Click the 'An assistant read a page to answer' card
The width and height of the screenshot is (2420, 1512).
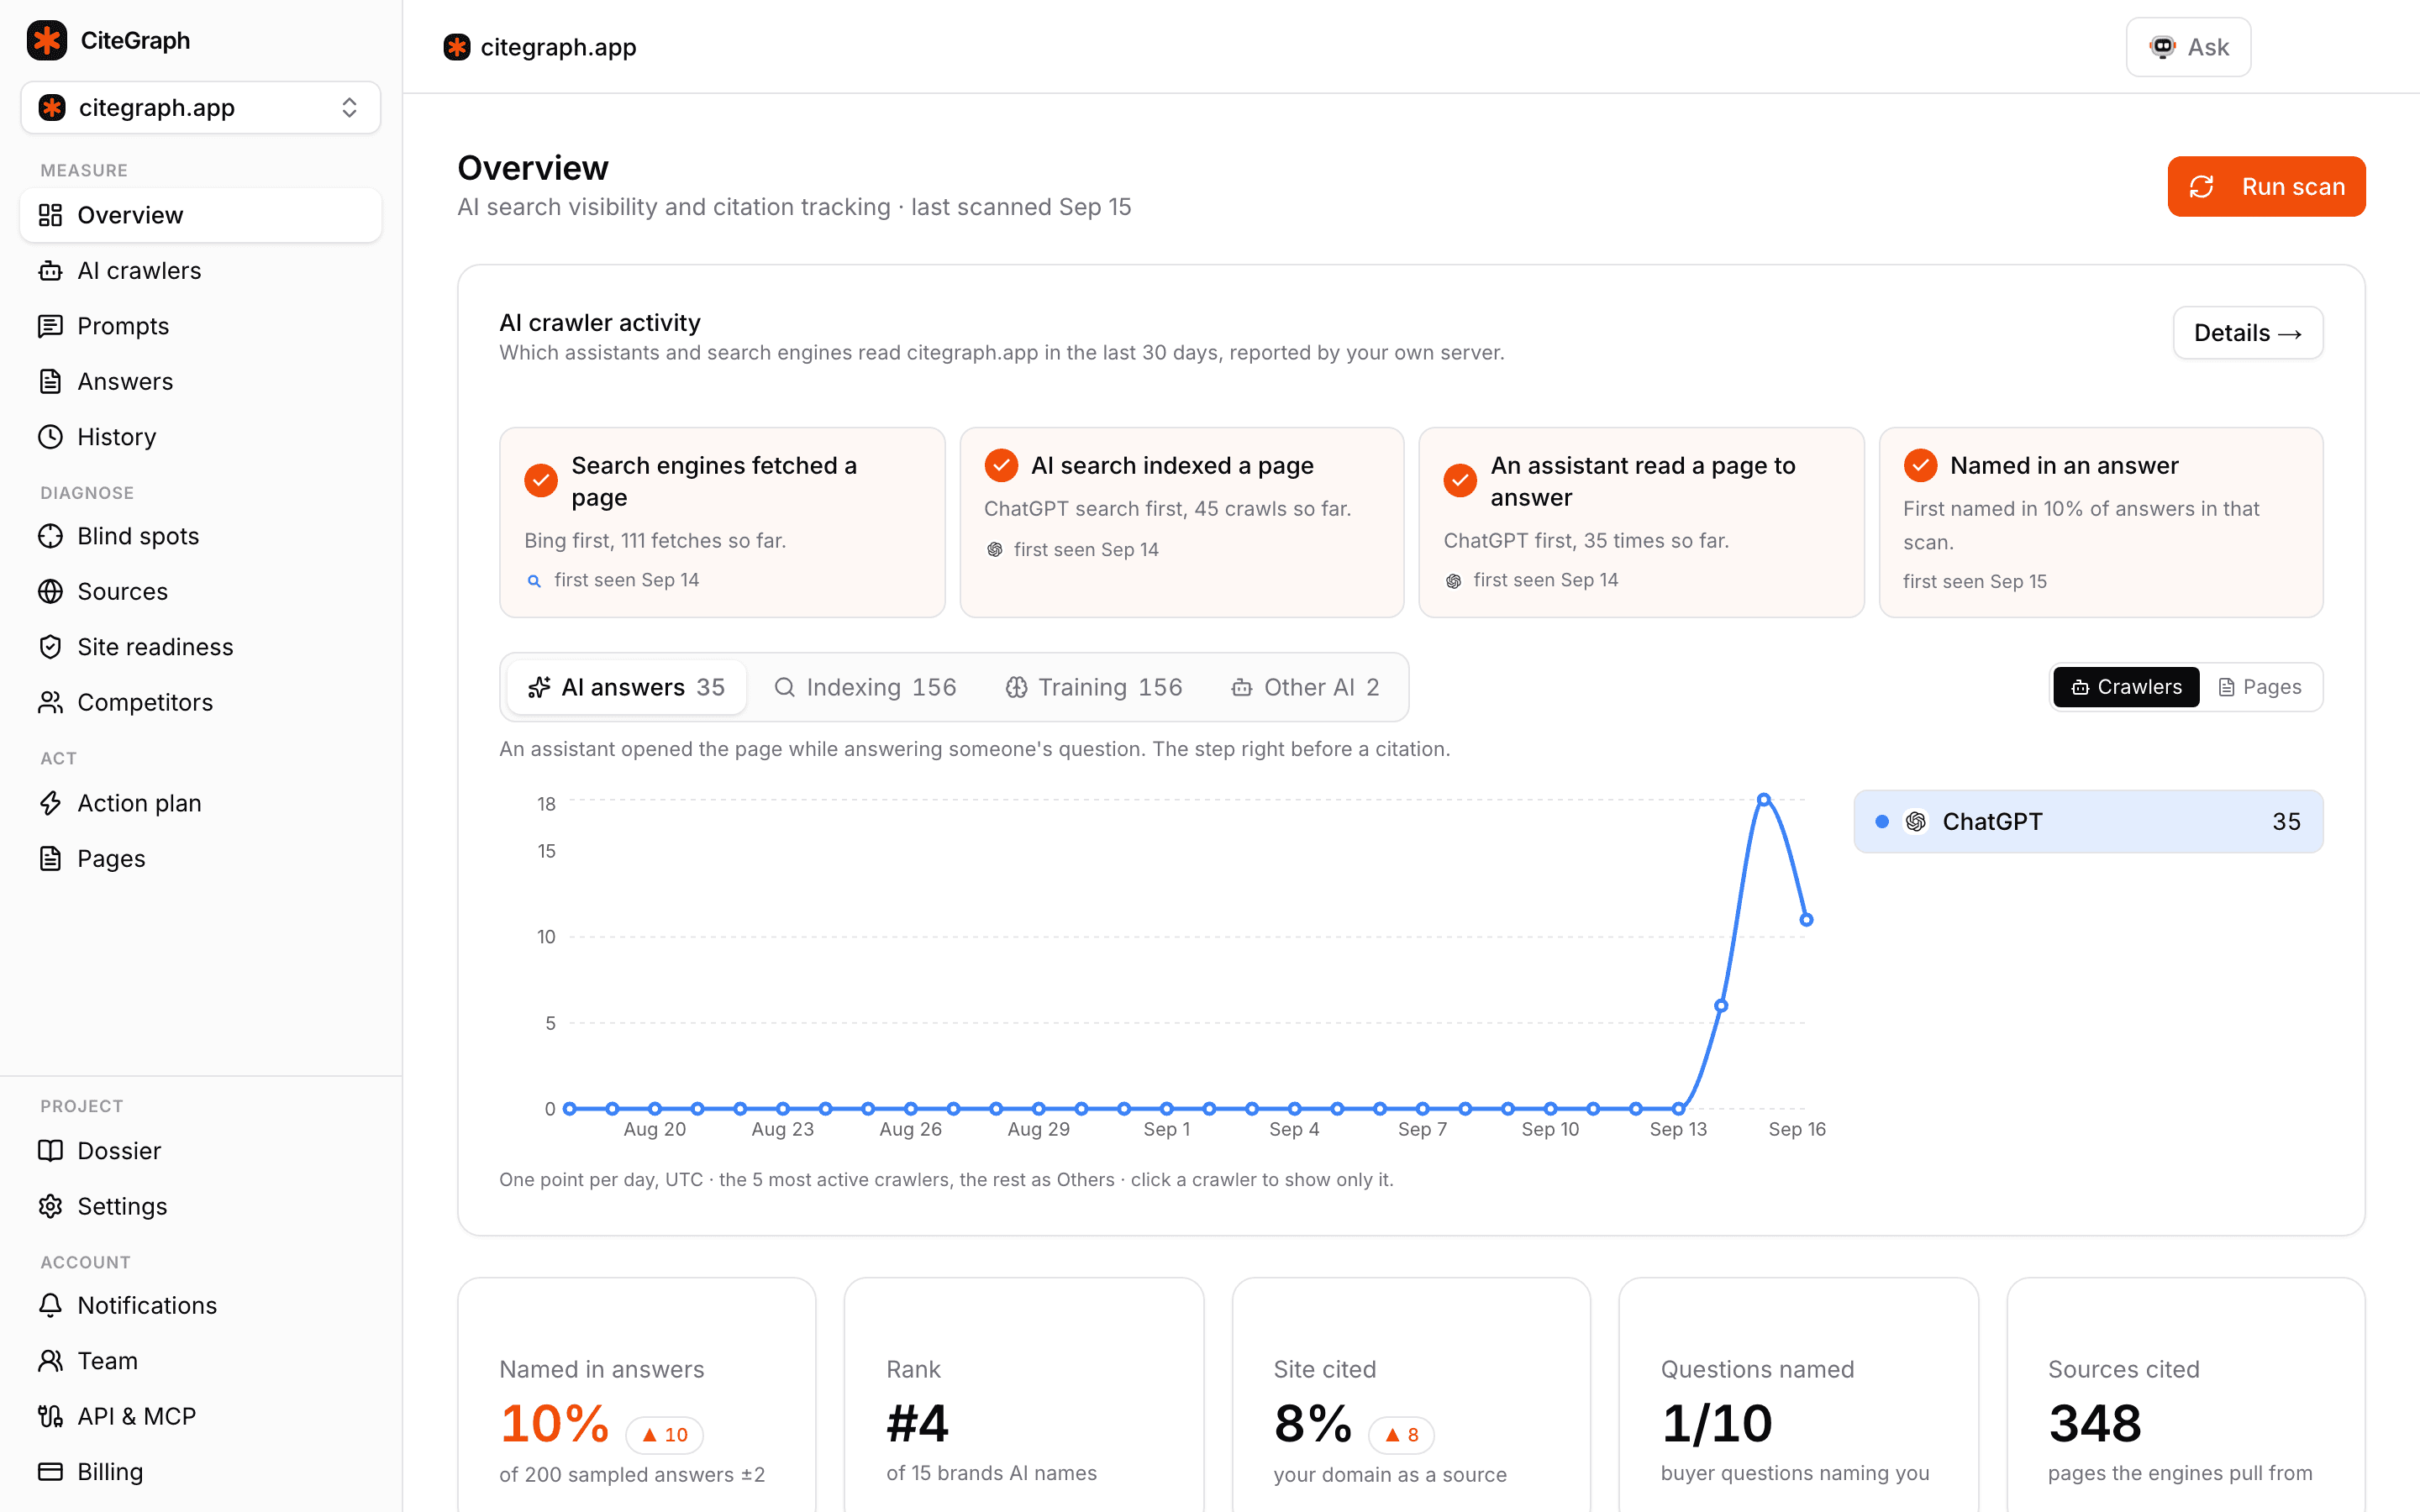[1641, 523]
